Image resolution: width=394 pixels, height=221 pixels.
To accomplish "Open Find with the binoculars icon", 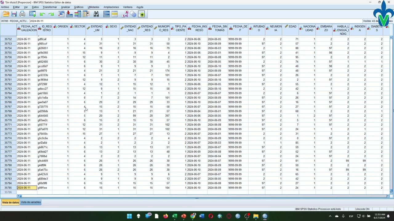I will 96,14.
